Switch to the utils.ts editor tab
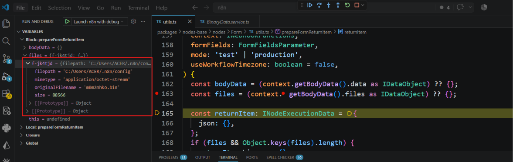Viewport: 513px width, 162px height. click(174, 22)
